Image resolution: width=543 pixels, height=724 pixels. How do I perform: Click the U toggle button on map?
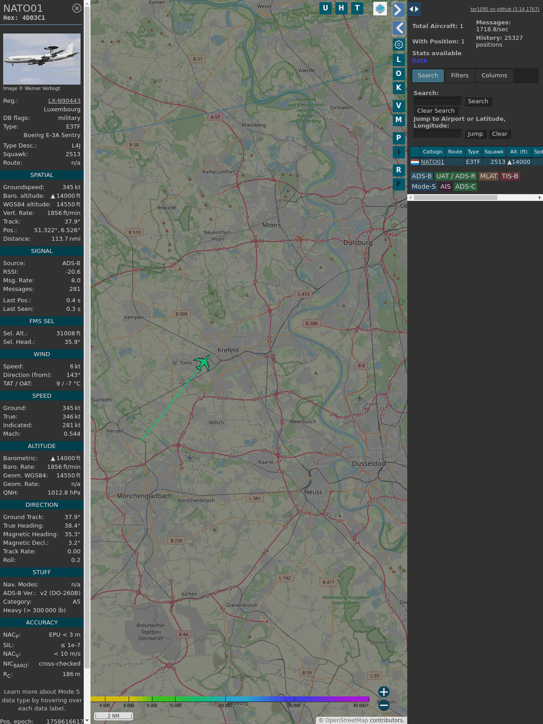click(x=325, y=8)
